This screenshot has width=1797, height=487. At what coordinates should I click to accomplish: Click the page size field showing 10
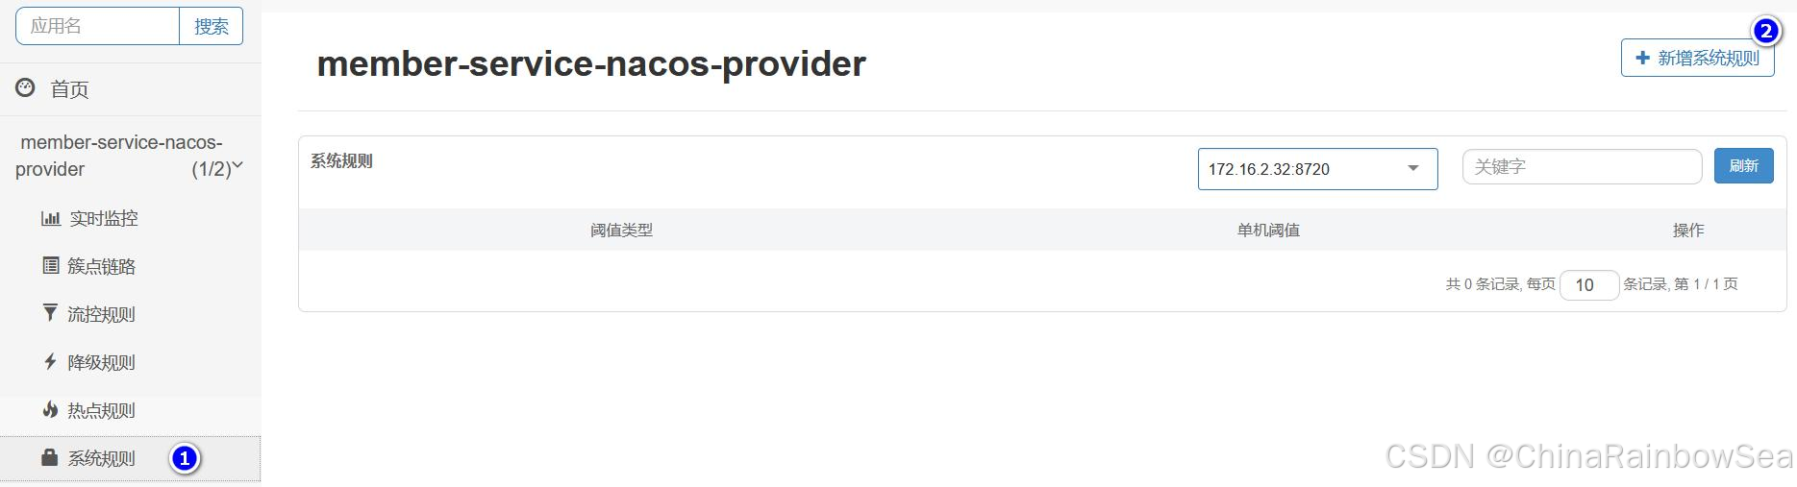pyautogui.click(x=1588, y=285)
